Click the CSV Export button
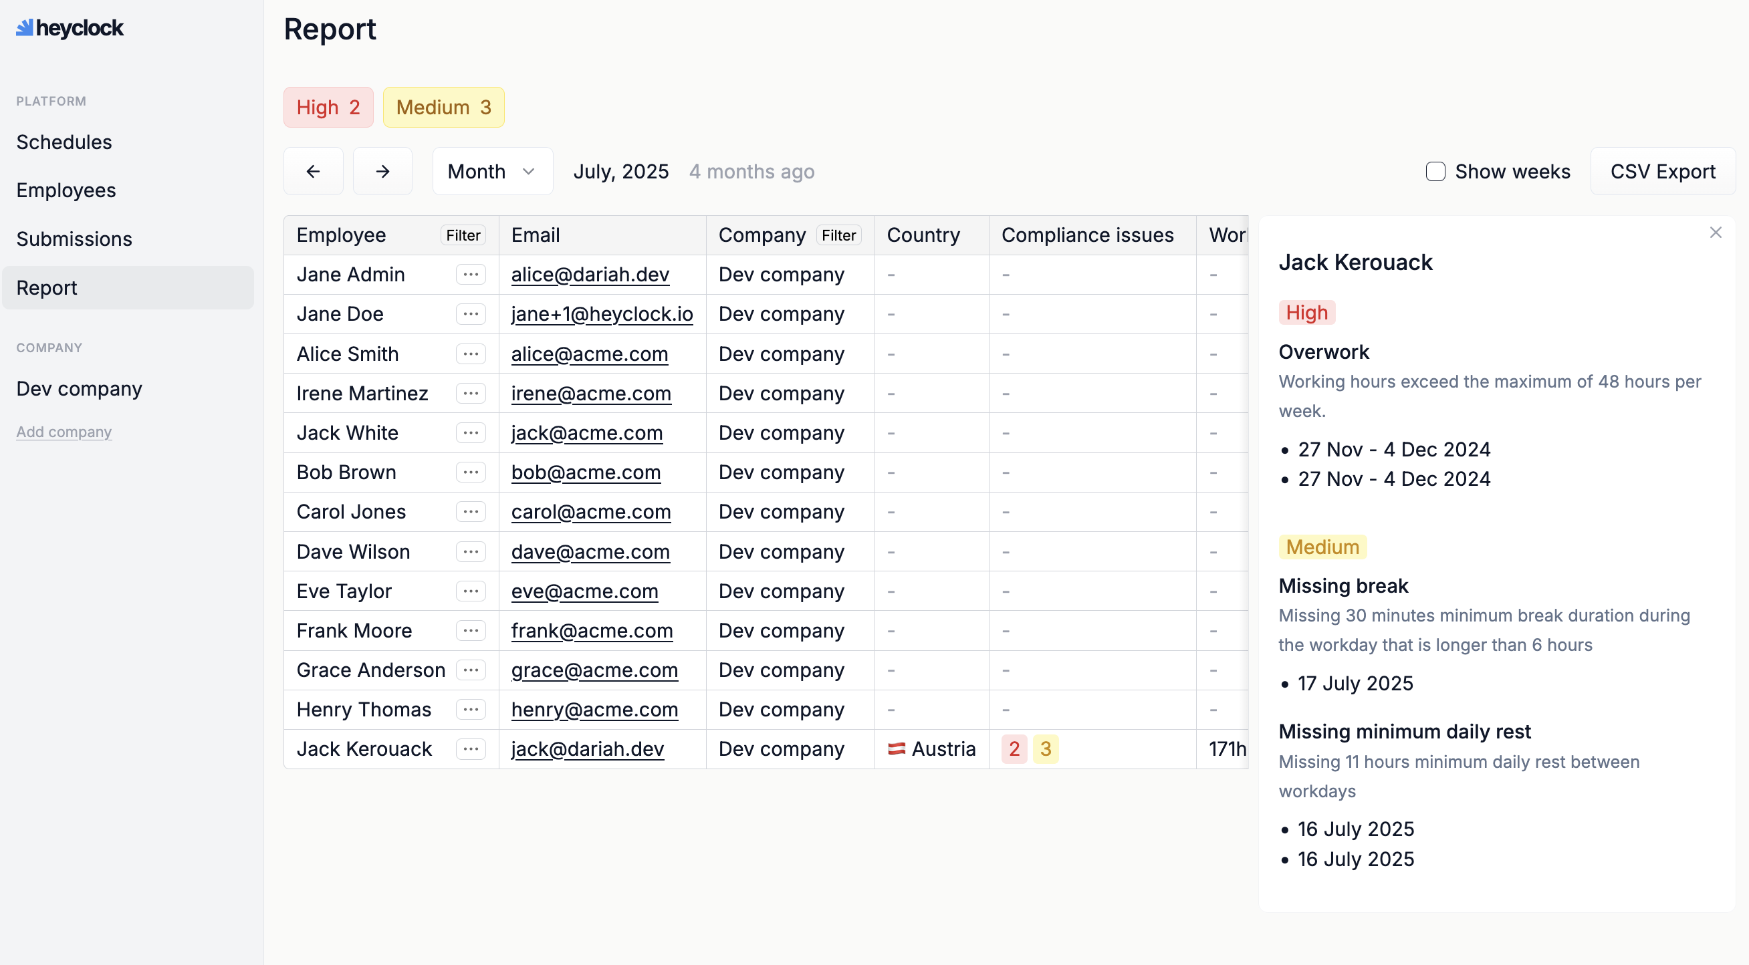The width and height of the screenshot is (1749, 965). coord(1662,171)
